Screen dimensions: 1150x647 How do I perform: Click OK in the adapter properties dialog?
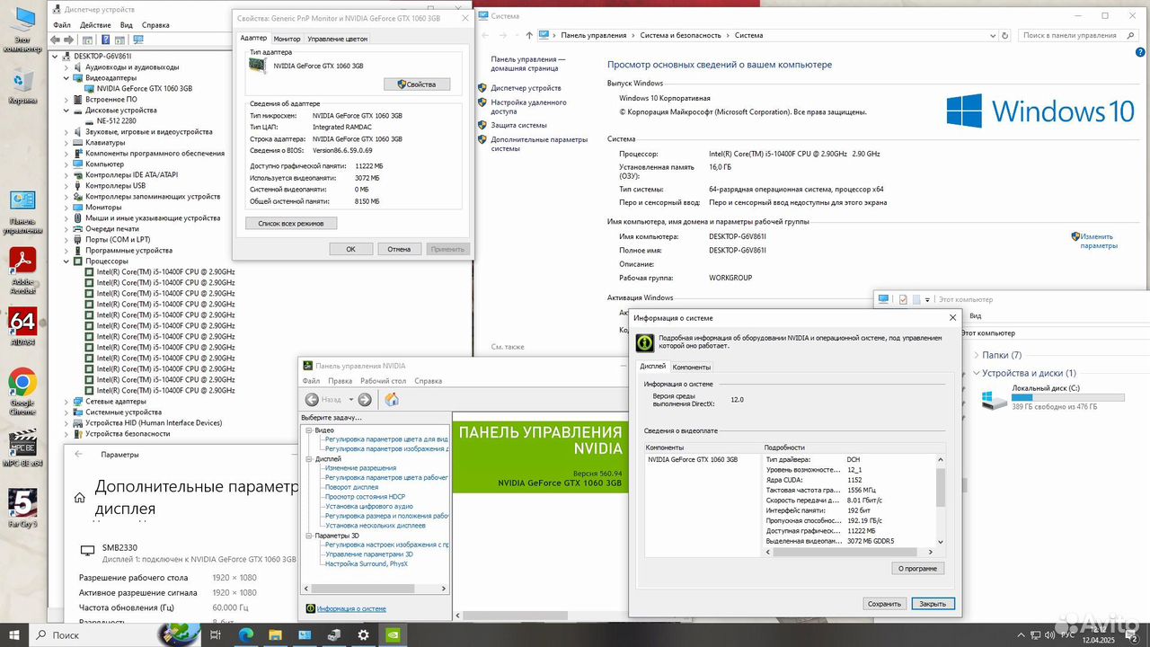[x=350, y=249]
